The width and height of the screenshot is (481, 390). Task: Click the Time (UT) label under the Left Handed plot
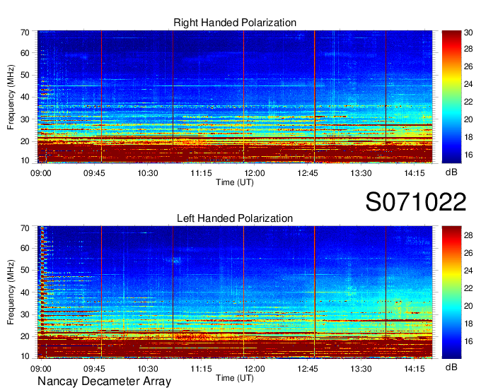click(235, 378)
